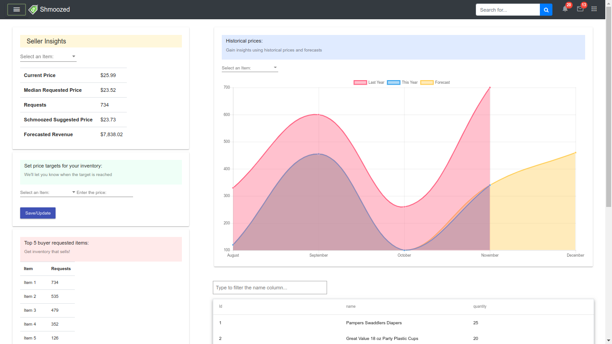Viewport: 612px width, 344px height.
Task: Click the requests value 479
Action: [x=55, y=310]
